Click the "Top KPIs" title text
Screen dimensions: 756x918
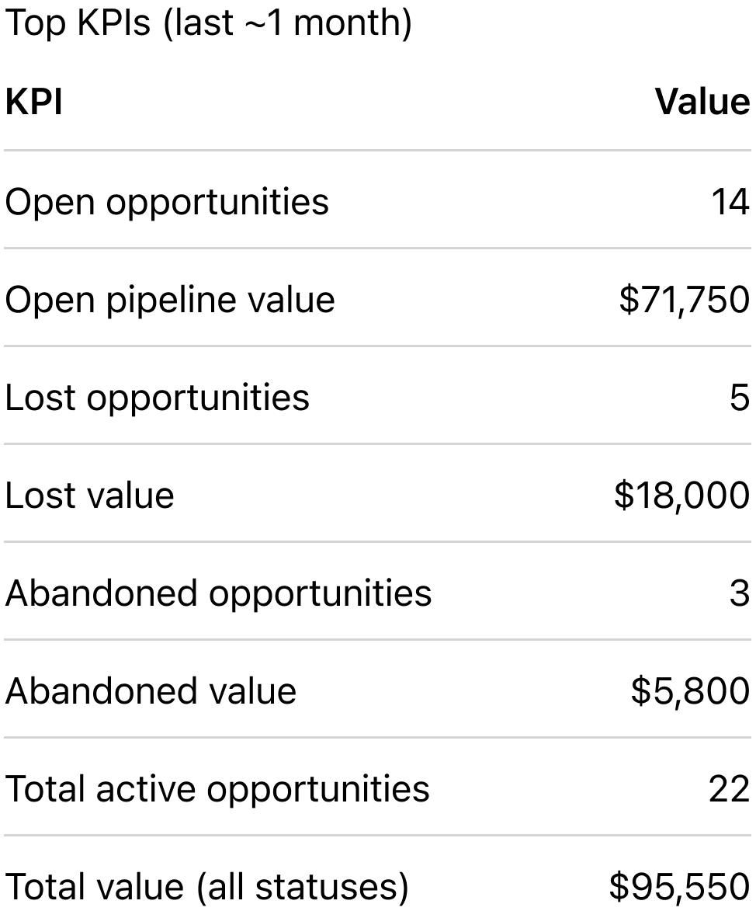click(x=78, y=24)
